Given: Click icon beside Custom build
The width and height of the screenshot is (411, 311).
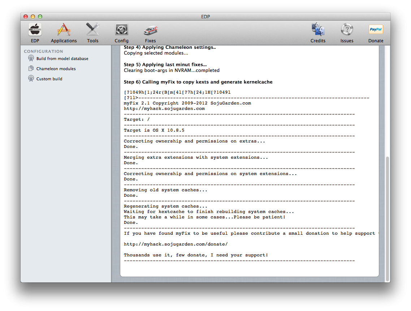Looking at the screenshot, I should click(31, 78).
